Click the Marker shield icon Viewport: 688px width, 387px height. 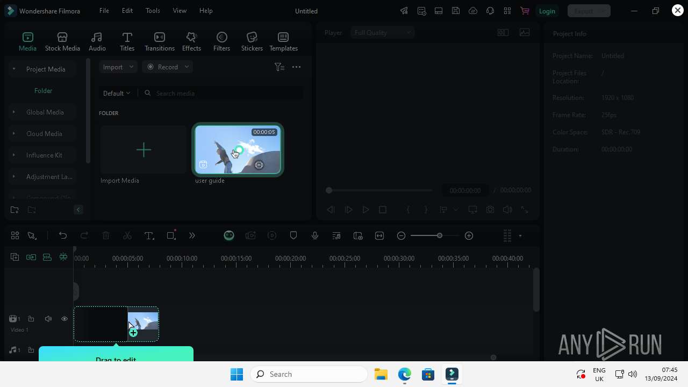tap(293, 235)
